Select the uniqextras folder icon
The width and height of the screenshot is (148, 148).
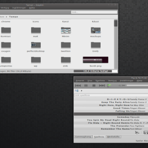click(x=6, y=60)
